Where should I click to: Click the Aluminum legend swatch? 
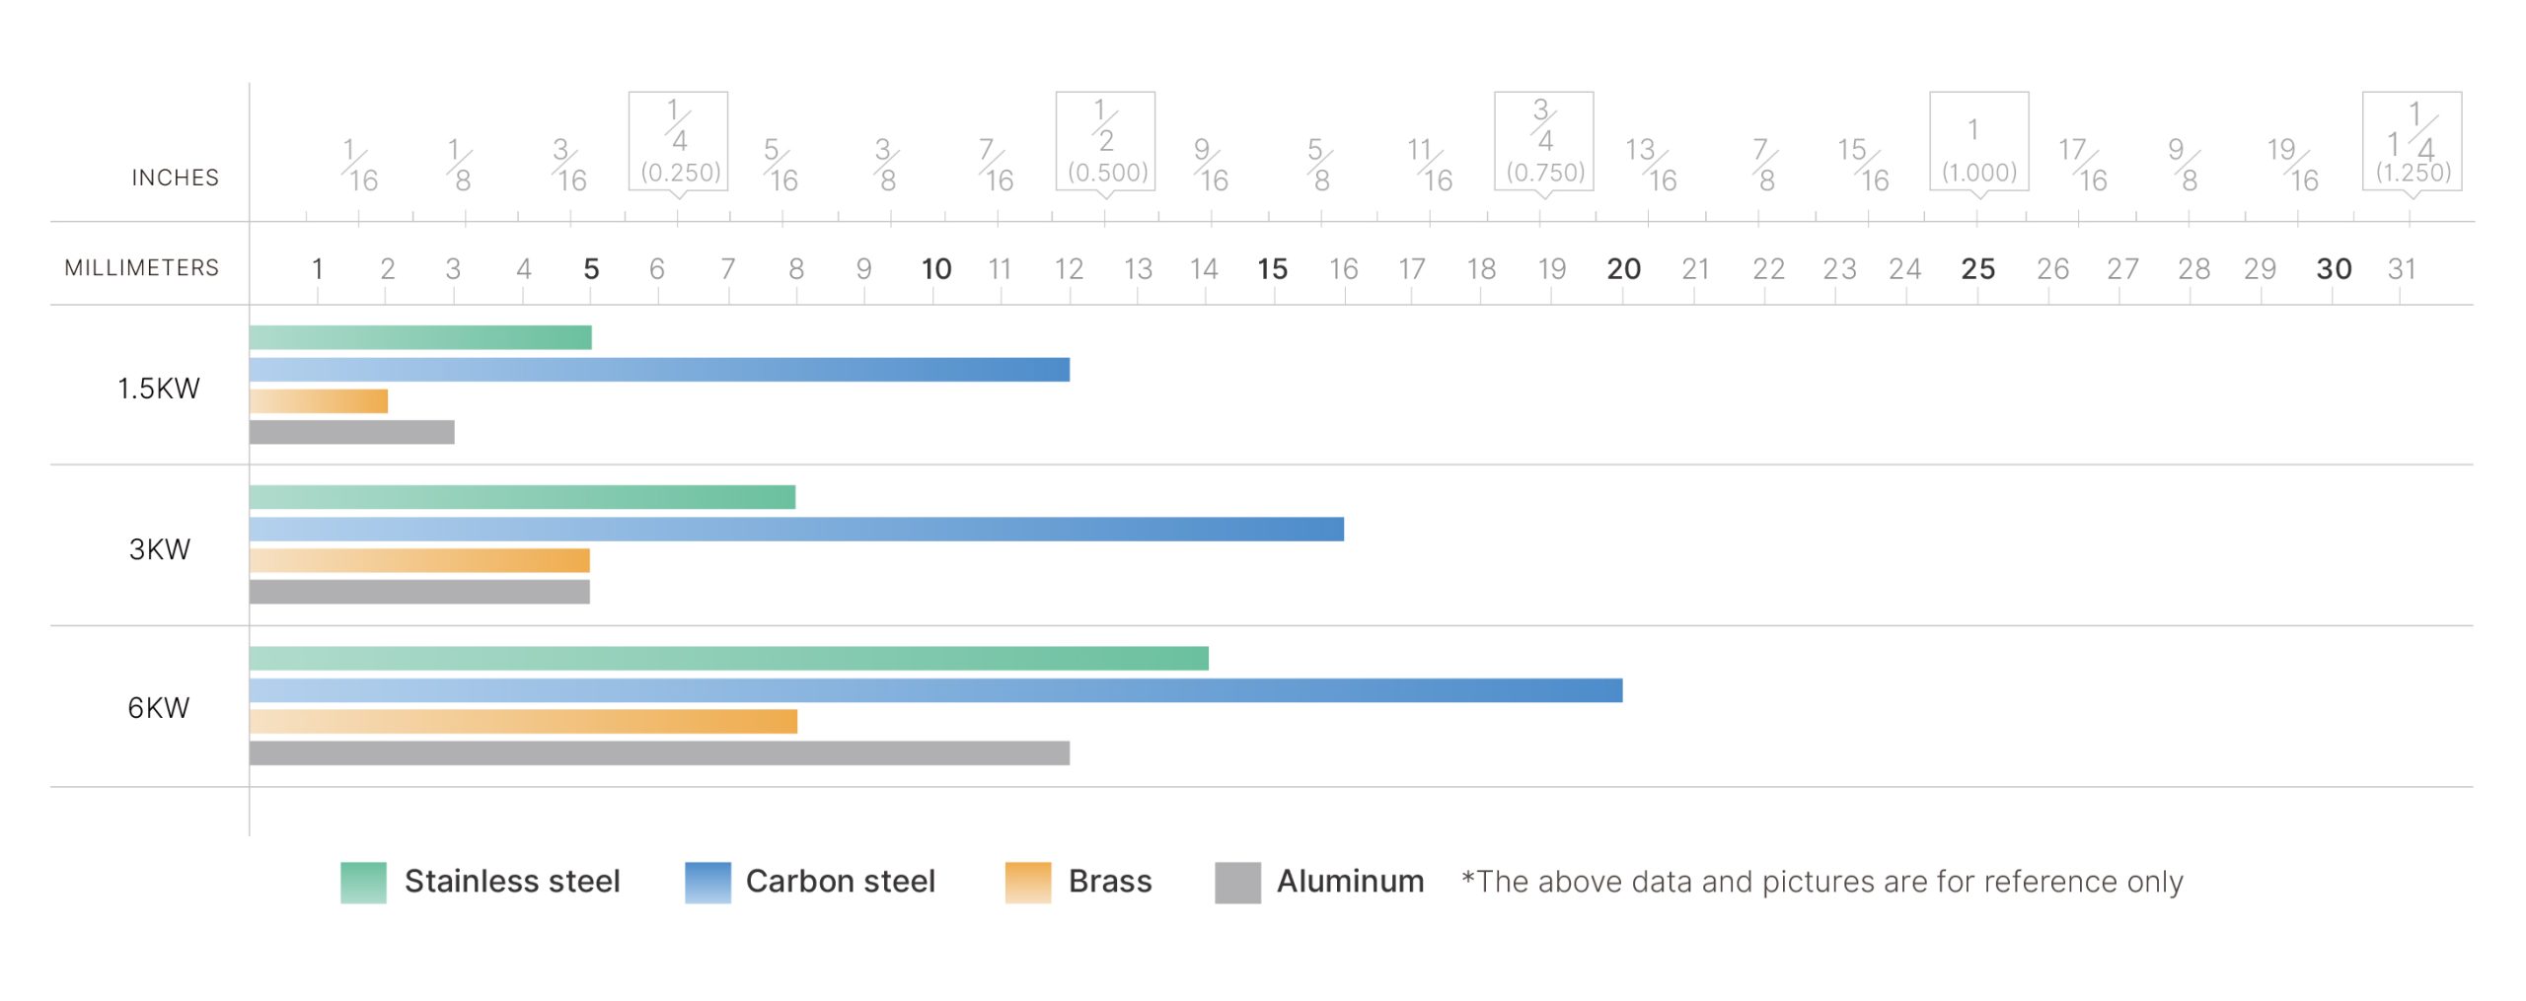click(1237, 883)
